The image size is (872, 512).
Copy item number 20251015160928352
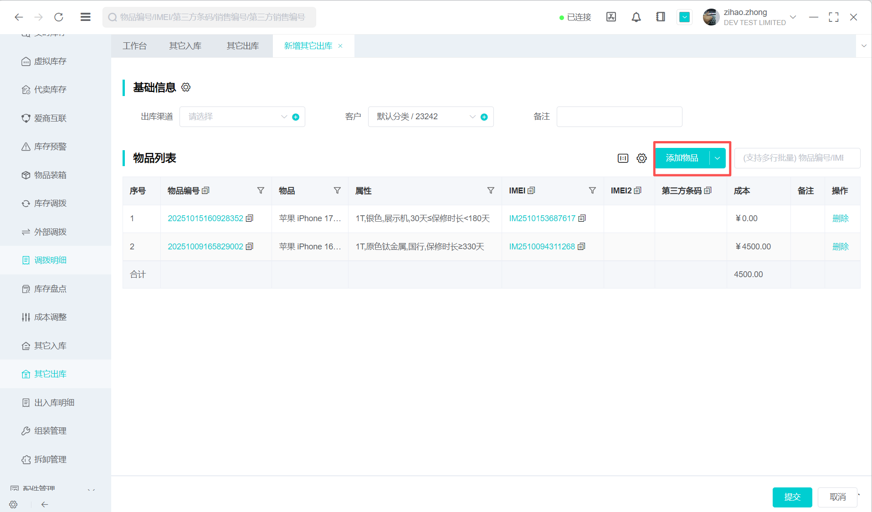[250, 218]
